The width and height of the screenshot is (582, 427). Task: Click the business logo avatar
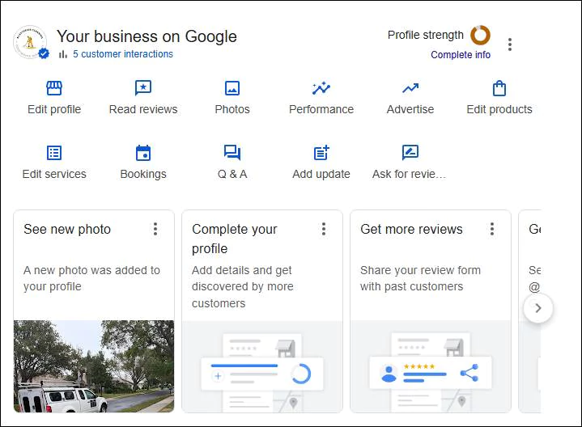pyautogui.click(x=31, y=42)
